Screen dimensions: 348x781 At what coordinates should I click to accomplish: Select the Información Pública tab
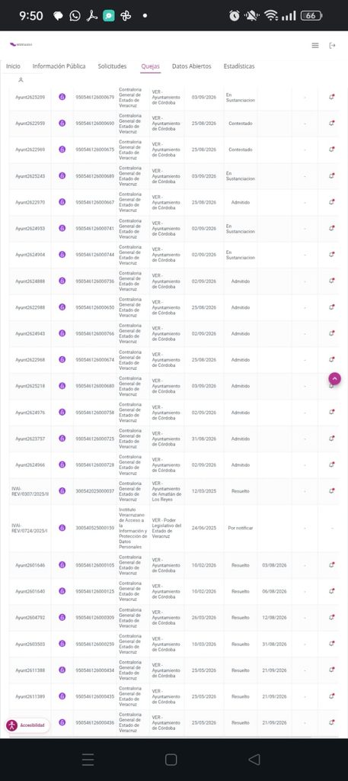[x=59, y=66]
